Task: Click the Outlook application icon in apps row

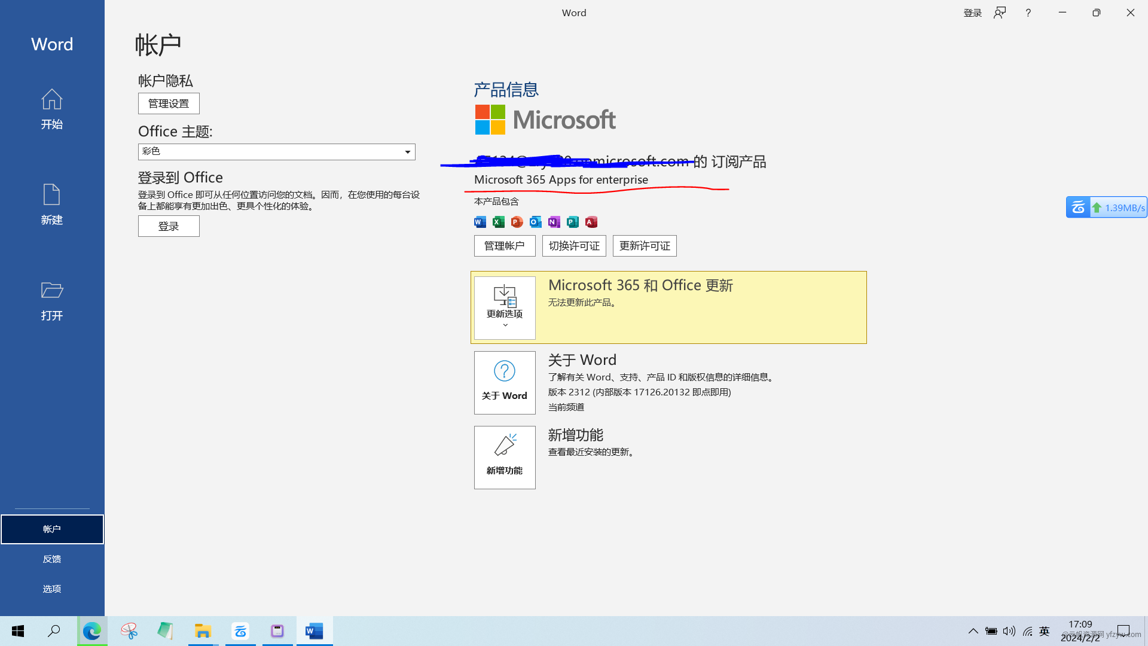Action: pos(535,222)
